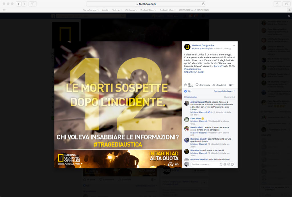Viewport: 292px width, 197px height.
Task: Click Mi piace questa Pagina link
Action: point(202,49)
